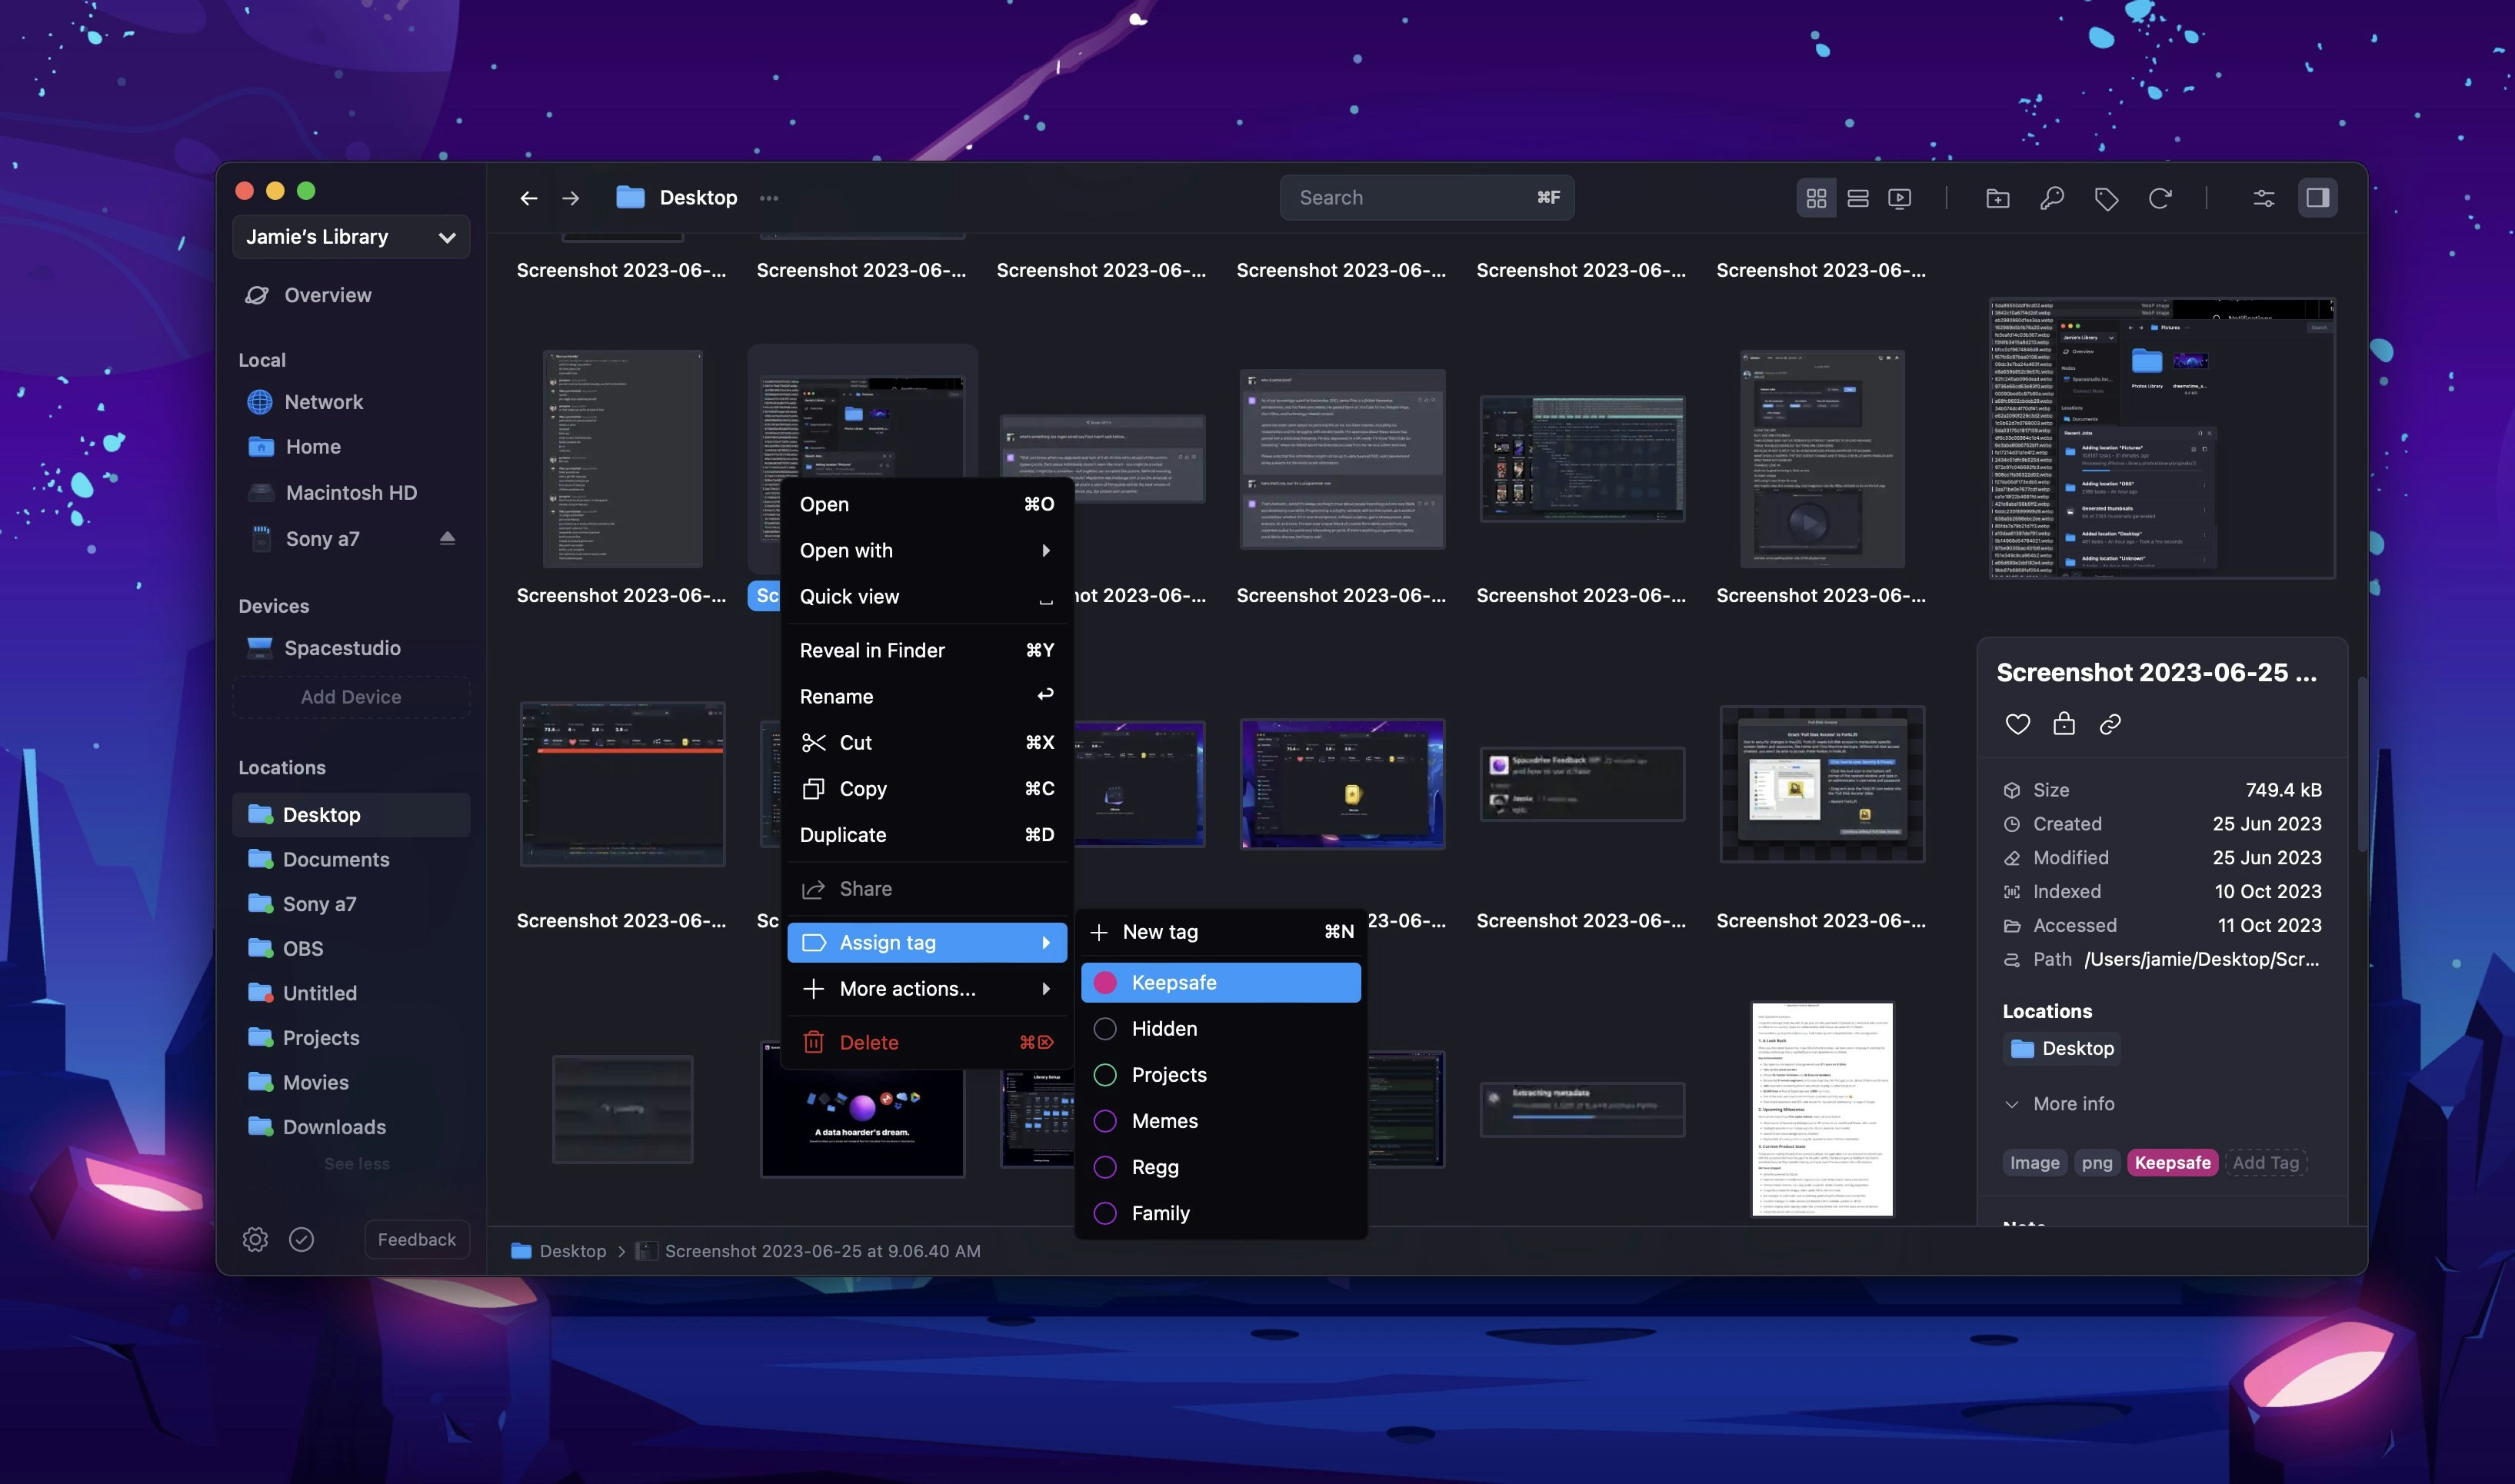
Task: Click Desktop in the path bar
Action: pos(559,1251)
